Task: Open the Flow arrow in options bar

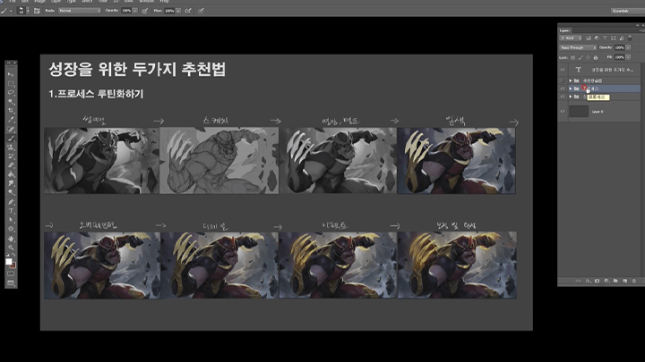Action: [x=178, y=11]
